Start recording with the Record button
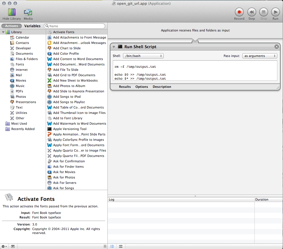 (x=239, y=12)
